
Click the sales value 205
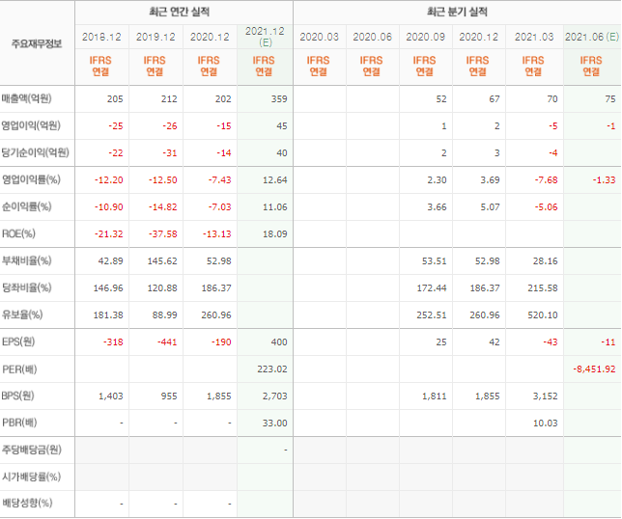115,98
